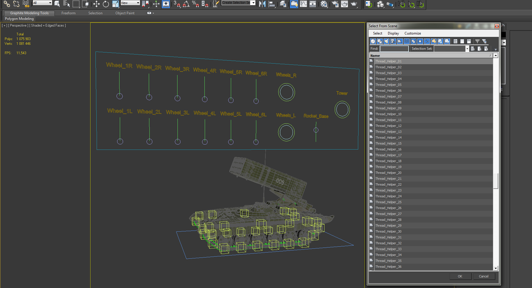Select Thread_Helper_01 in the list

coord(431,61)
